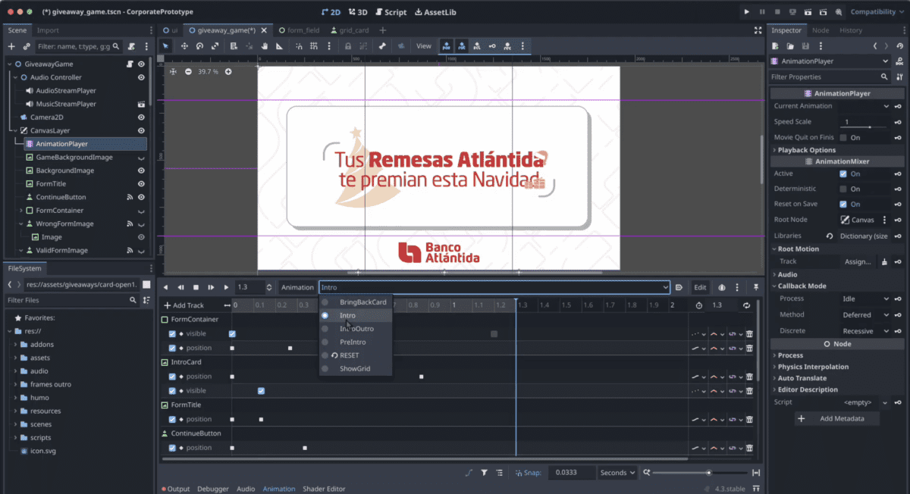This screenshot has height=494, width=910.
Task: Select the Rotate tool
Action: point(198,45)
